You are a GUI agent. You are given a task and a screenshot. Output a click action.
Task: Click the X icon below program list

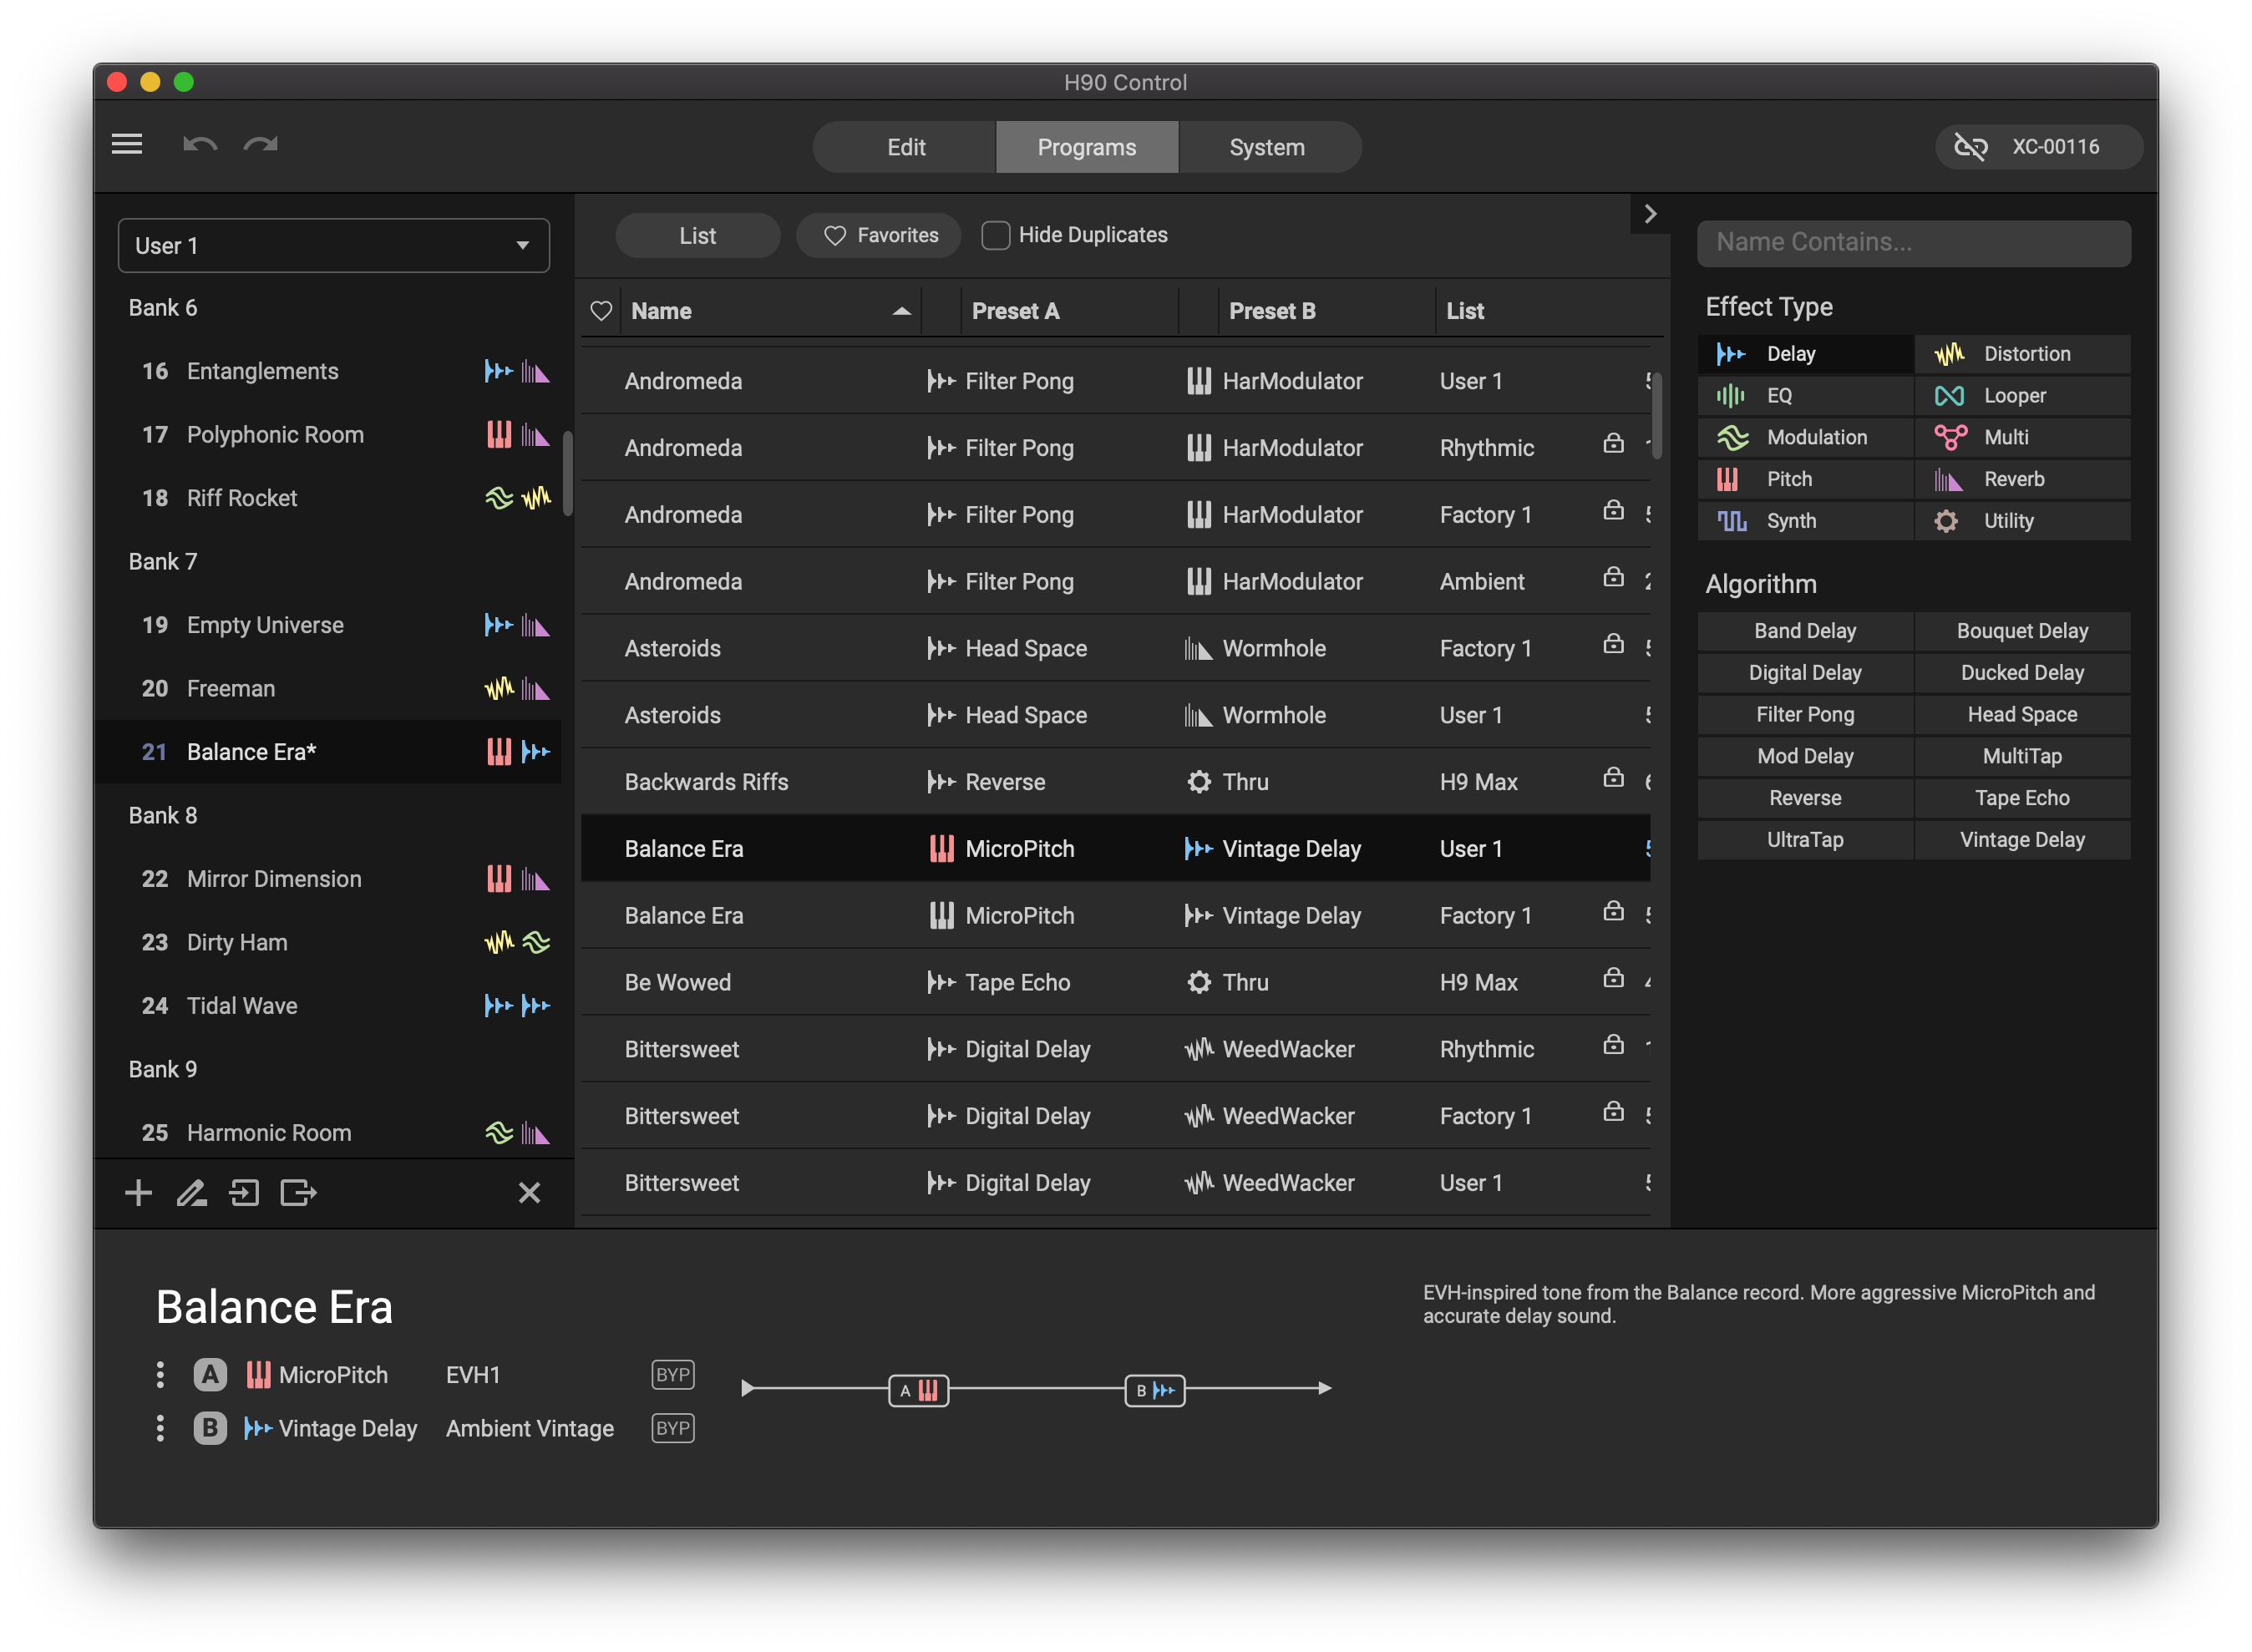click(x=529, y=1192)
